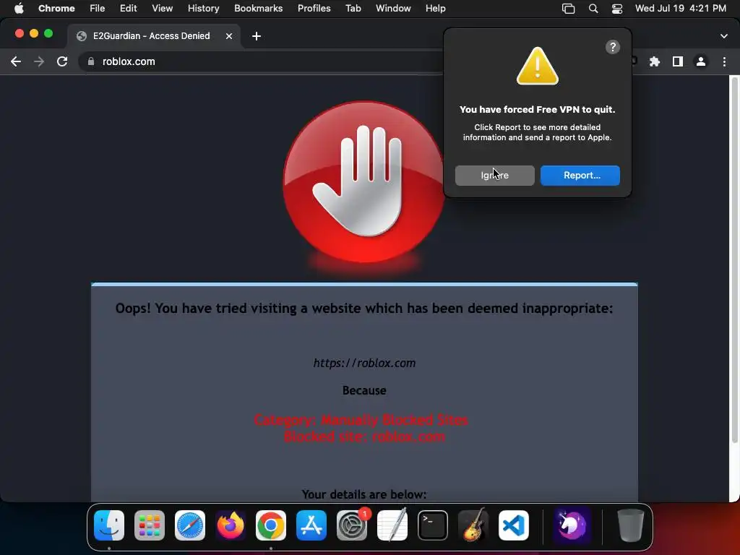Click Report... in the crash dialog
The width and height of the screenshot is (740, 555).
coord(580,175)
